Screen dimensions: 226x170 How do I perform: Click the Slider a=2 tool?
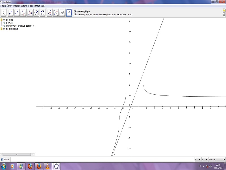coord(62,12)
